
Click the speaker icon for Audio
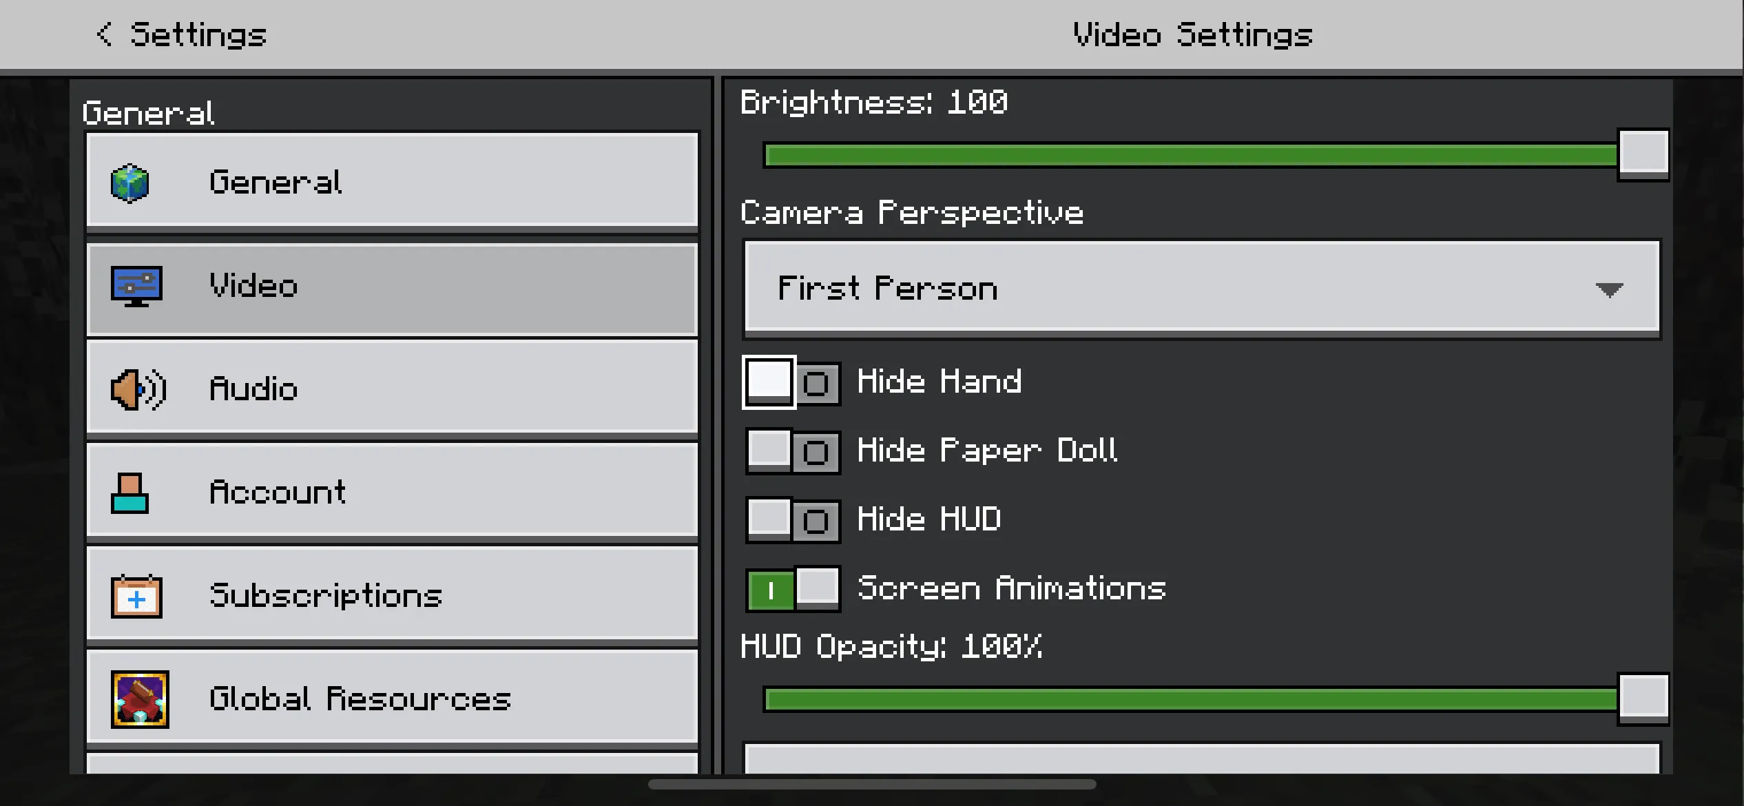pyautogui.click(x=138, y=389)
